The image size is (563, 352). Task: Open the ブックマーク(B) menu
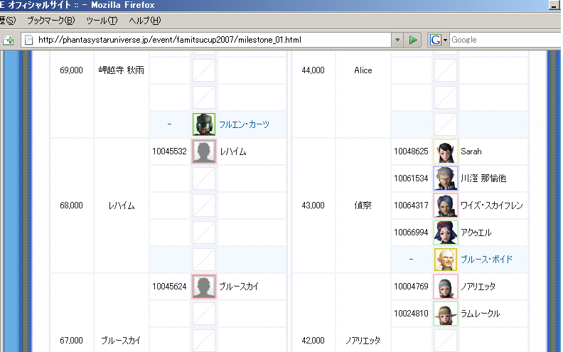point(50,20)
